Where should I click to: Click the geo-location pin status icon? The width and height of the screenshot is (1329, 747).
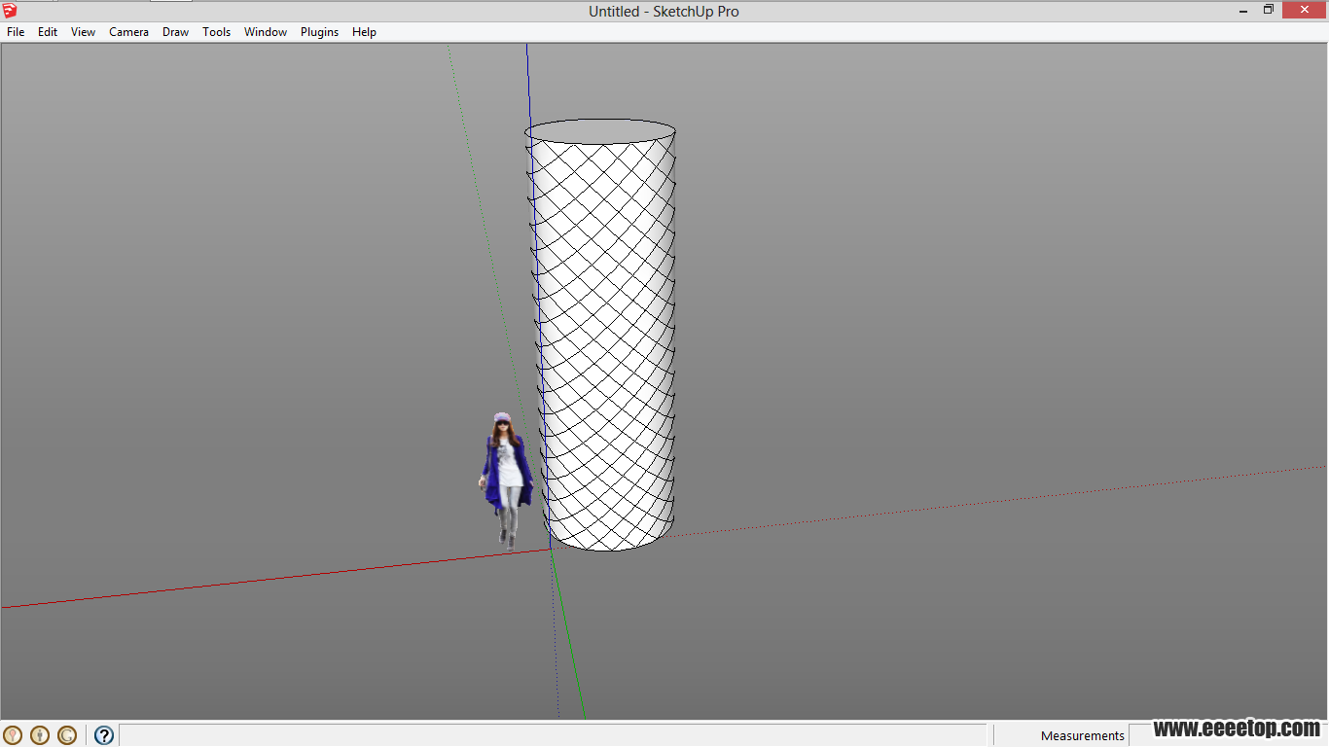13,735
